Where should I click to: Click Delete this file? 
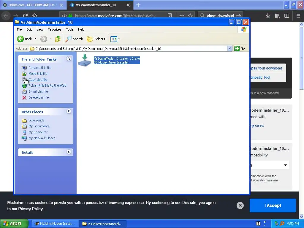tap(39, 97)
